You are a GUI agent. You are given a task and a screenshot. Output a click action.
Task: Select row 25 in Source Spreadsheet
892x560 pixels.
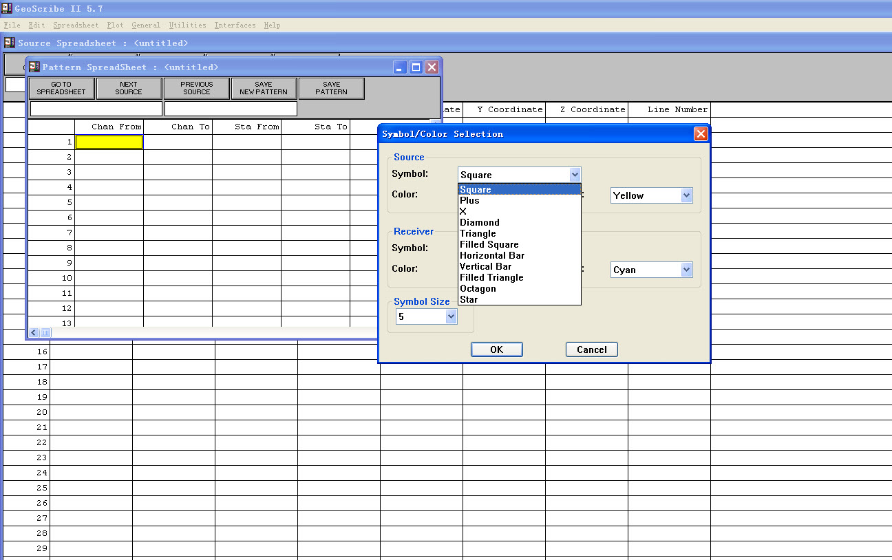click(27, 488)
